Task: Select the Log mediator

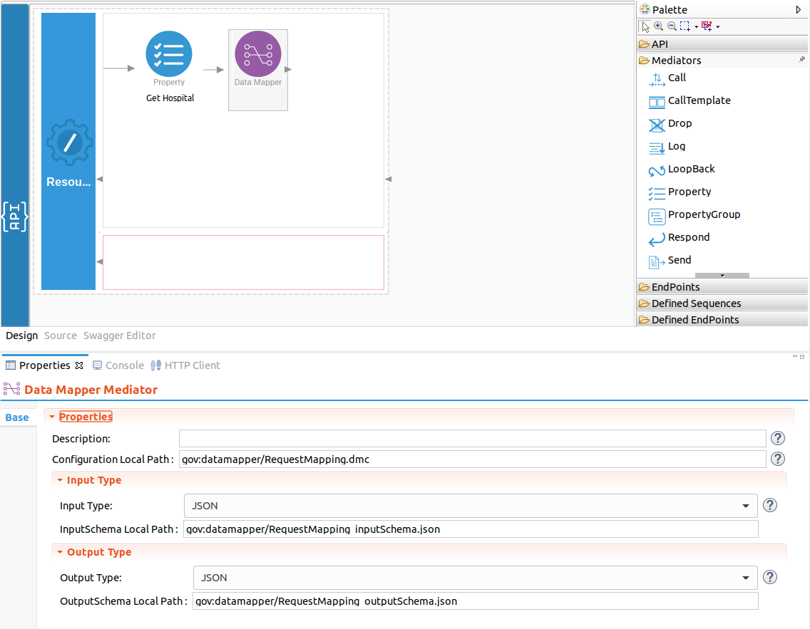Action: [676, 146]
